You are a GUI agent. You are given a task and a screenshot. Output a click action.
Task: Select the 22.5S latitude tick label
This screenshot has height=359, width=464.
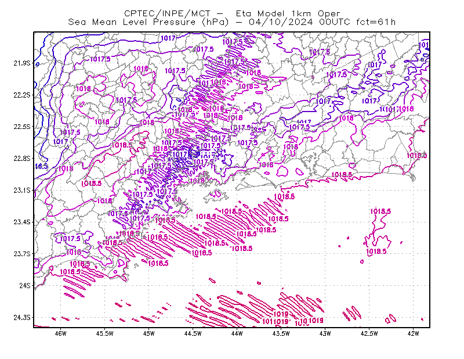tap(21, 127)
